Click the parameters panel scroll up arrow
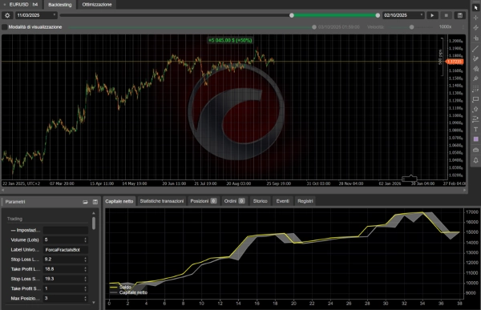Image resolution: width=481 pixels, height=310 pixels. (94, 213)
